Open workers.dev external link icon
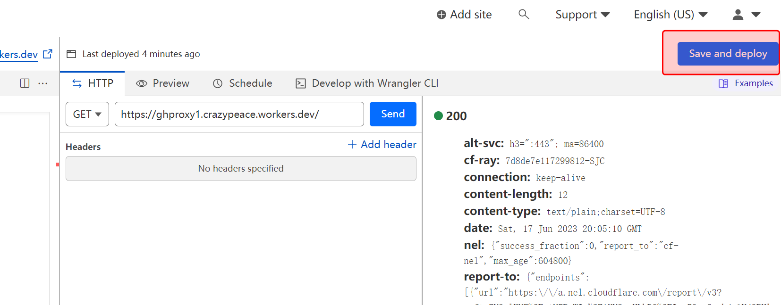Viewport: 781px width, 305px height. (48, 54)
